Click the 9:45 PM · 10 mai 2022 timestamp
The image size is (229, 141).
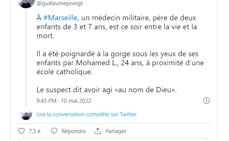tap(64, 101)
